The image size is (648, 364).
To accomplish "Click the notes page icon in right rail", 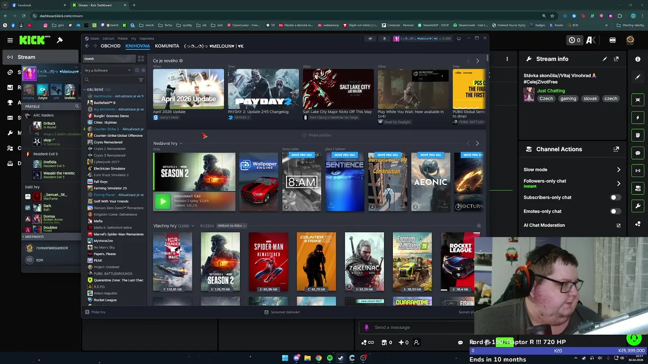I will (638, 135).
